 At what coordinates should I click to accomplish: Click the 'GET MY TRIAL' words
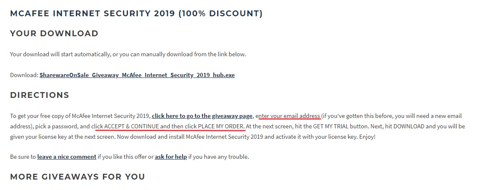point(330,126)
